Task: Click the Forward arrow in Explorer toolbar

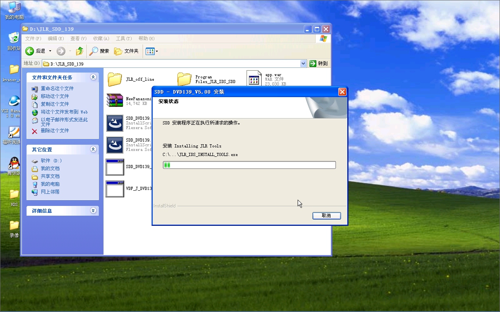Action: pyautogui.click(x=61, y=51)
